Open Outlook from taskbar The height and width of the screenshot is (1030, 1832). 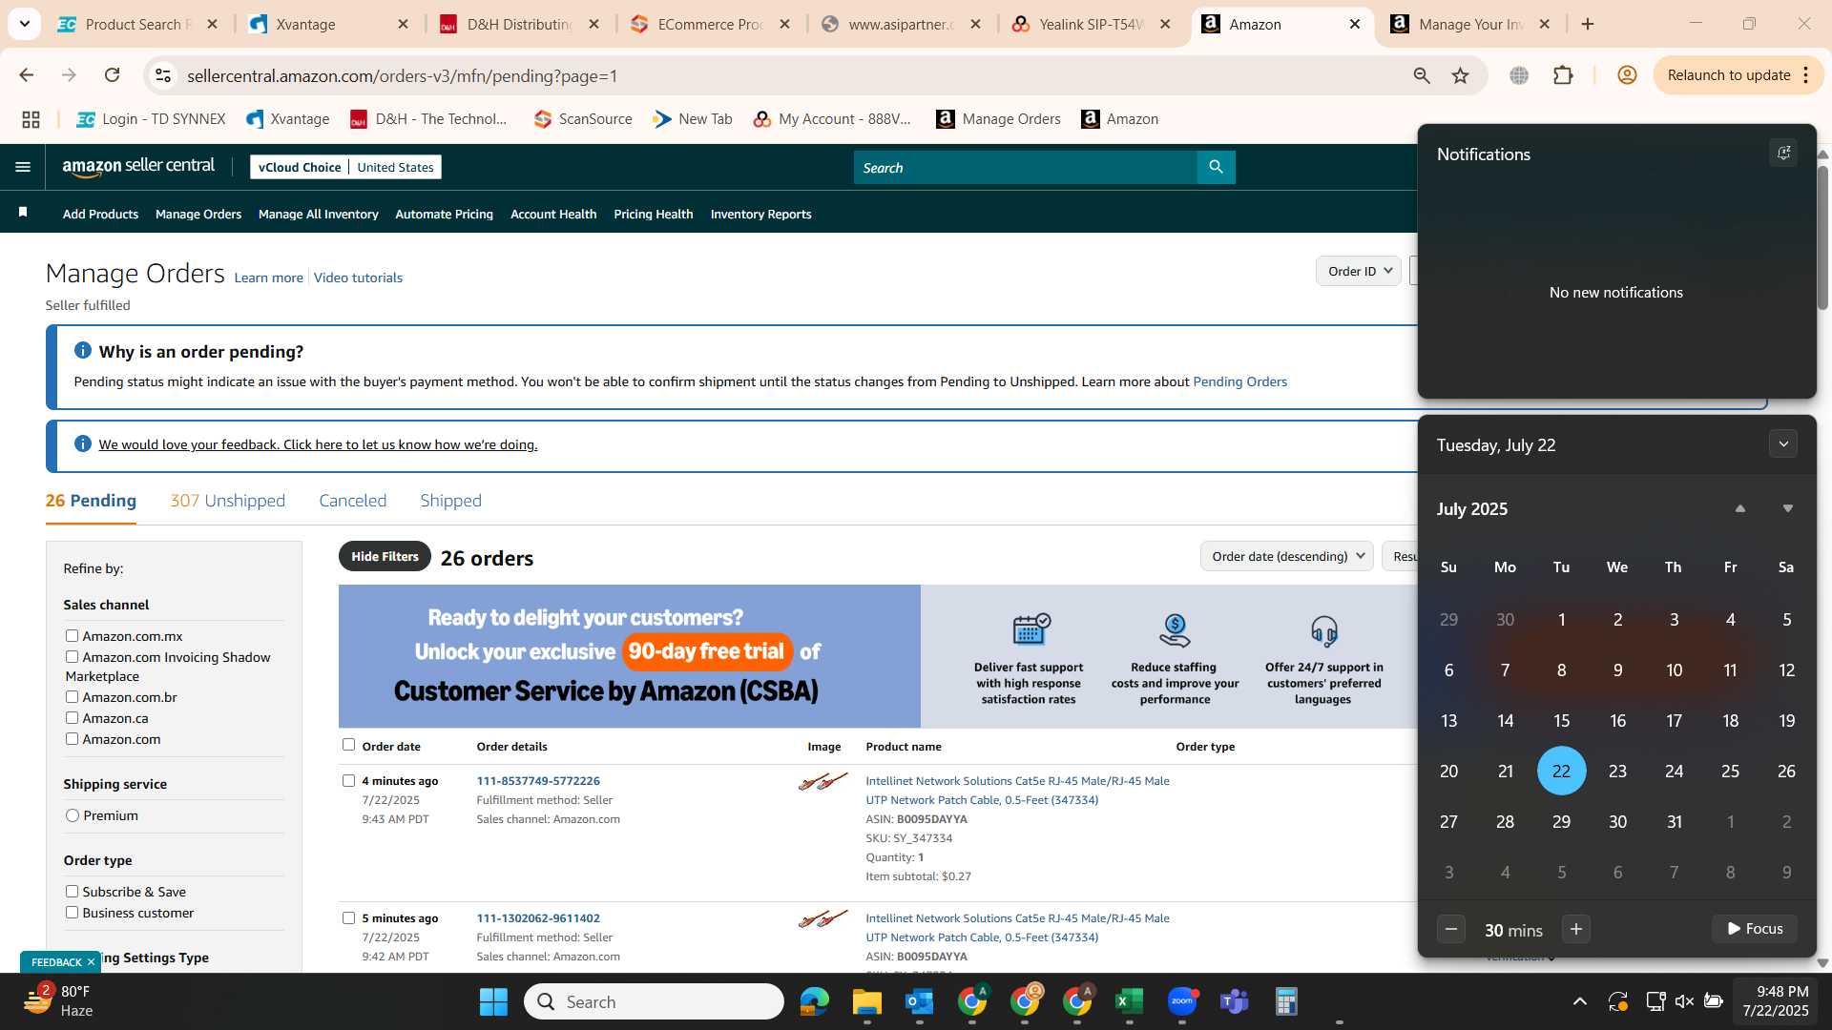919,1001
